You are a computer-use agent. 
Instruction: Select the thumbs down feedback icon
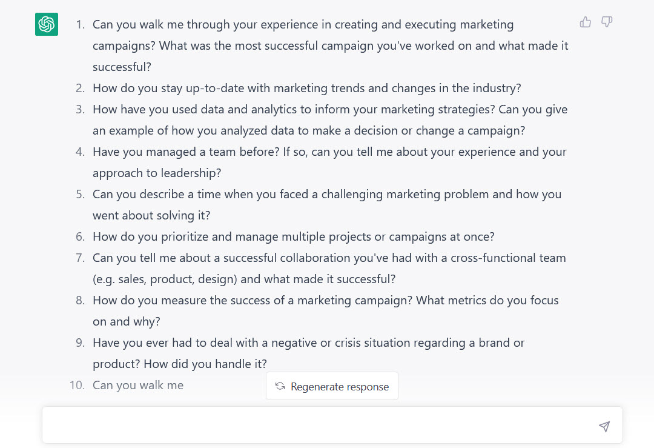click(x=606, y=22)
